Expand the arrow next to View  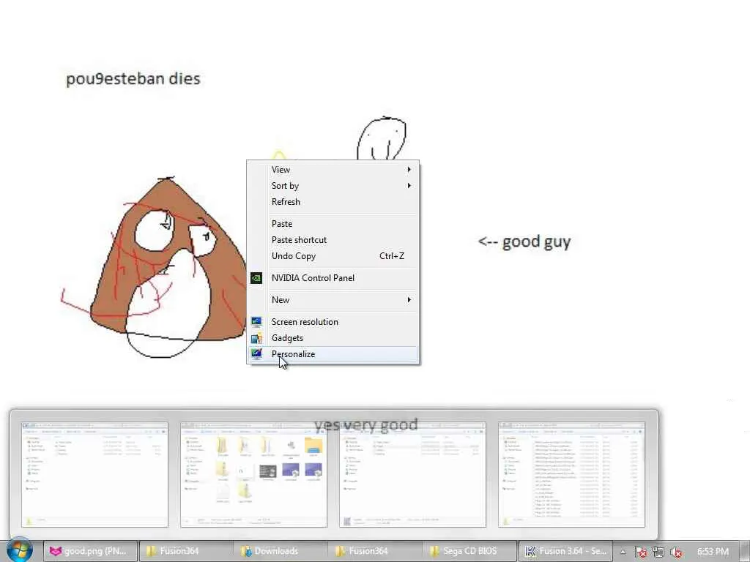[x=409, y=170]
